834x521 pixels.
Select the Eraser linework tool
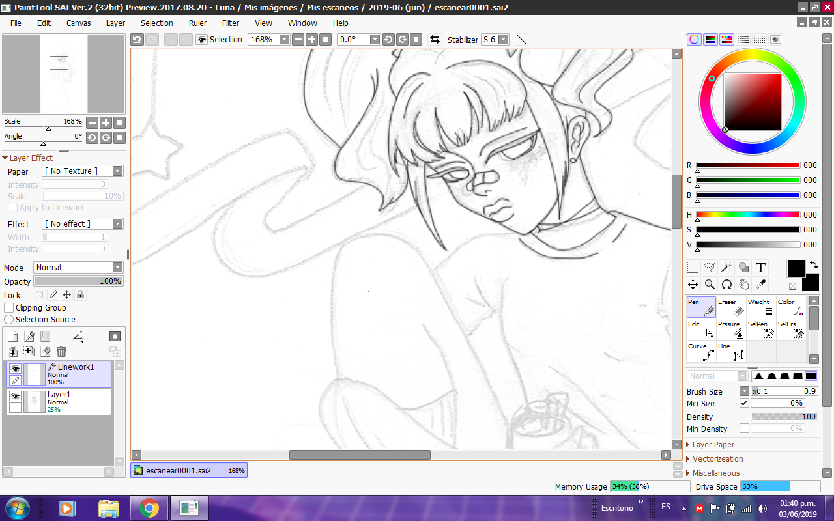pos(731,307)
